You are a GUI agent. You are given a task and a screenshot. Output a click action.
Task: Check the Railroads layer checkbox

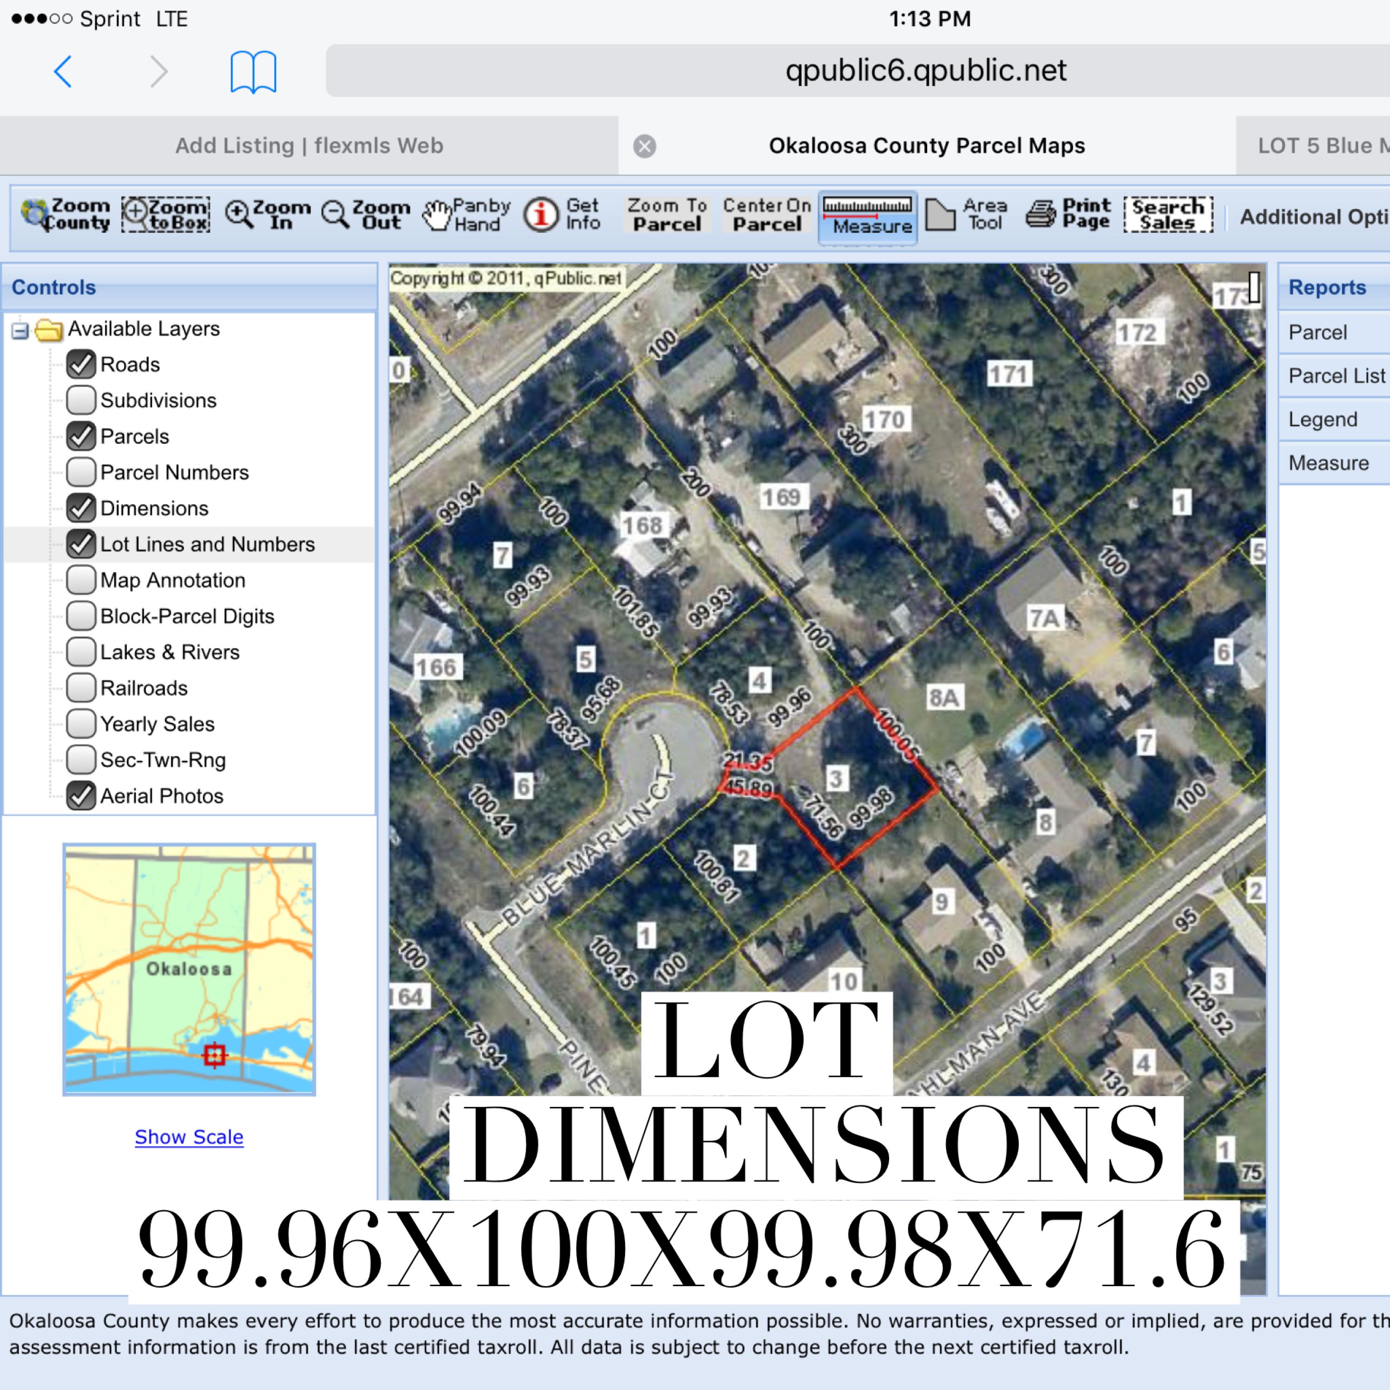[x=81, y=688]
